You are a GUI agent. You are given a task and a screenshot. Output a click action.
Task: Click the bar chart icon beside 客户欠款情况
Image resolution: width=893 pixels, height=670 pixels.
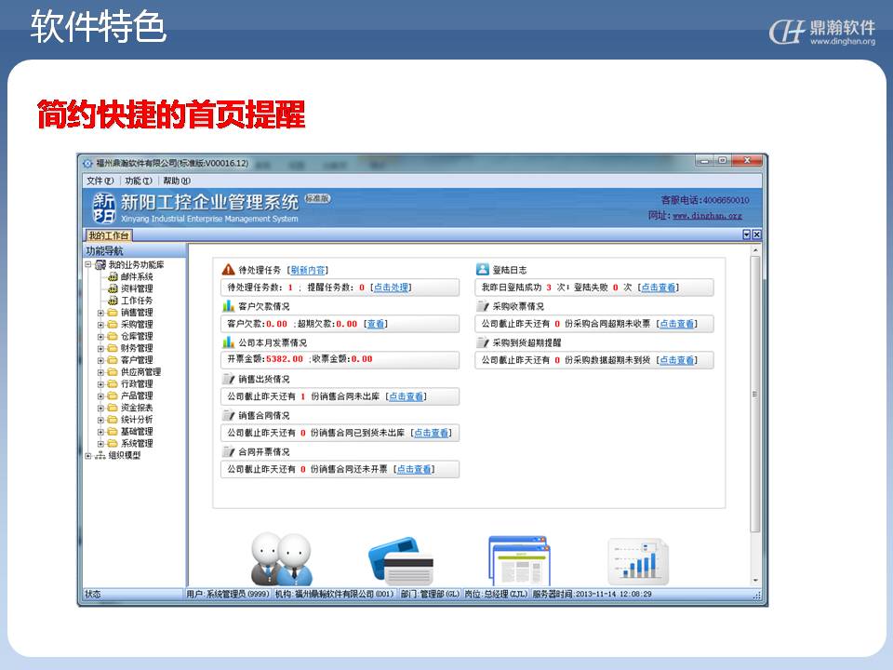point(229,306)
